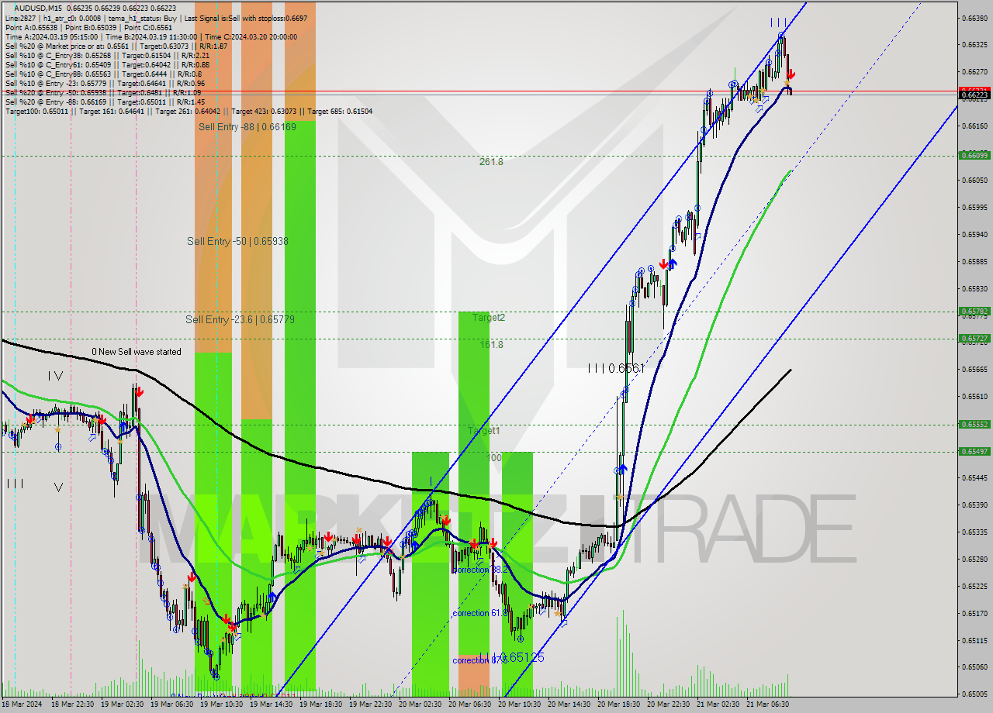Click the Target2 label on the chart
Viewport: 993px width, 713px height.
click(x=489, y=318)
